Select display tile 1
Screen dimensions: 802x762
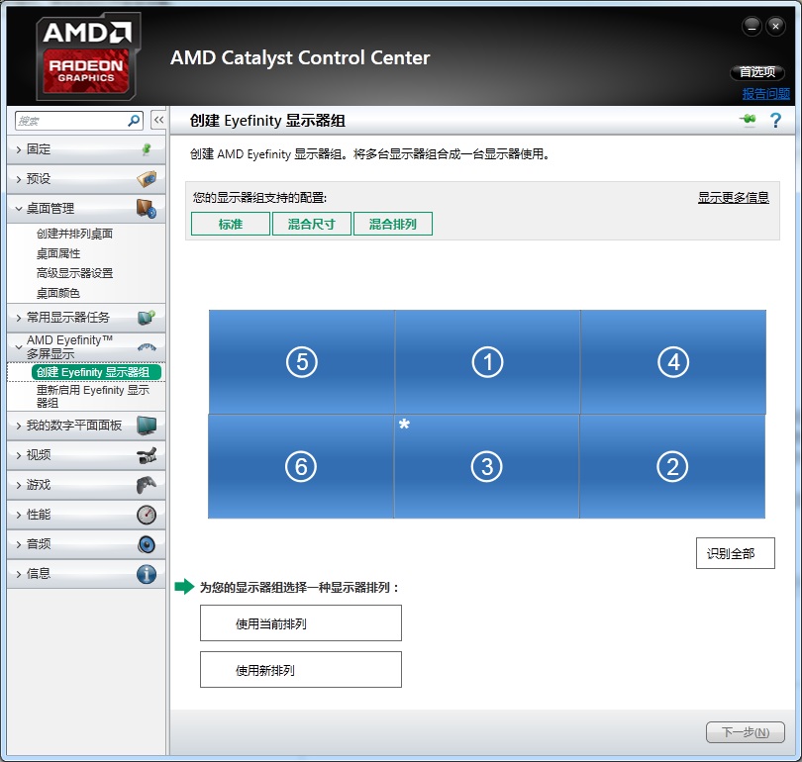tap(487, 362)
